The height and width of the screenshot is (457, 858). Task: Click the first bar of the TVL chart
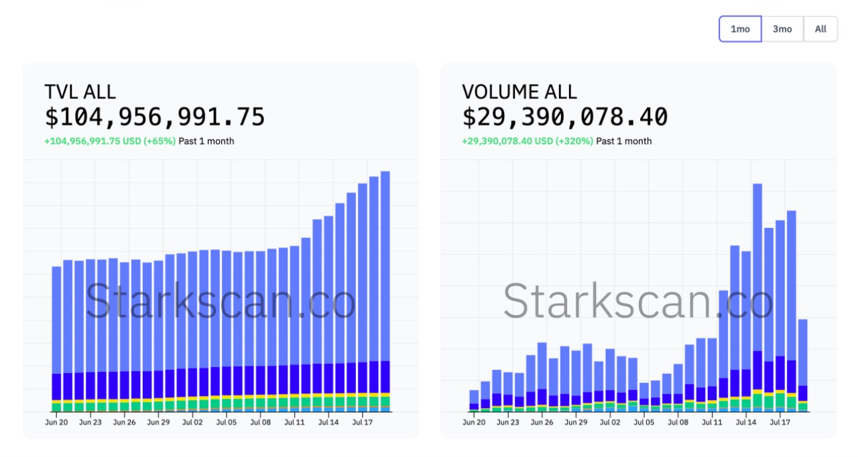coord(56,339)
